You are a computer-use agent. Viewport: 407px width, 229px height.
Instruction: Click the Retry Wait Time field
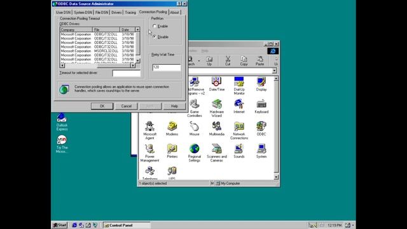pos(167,67)
